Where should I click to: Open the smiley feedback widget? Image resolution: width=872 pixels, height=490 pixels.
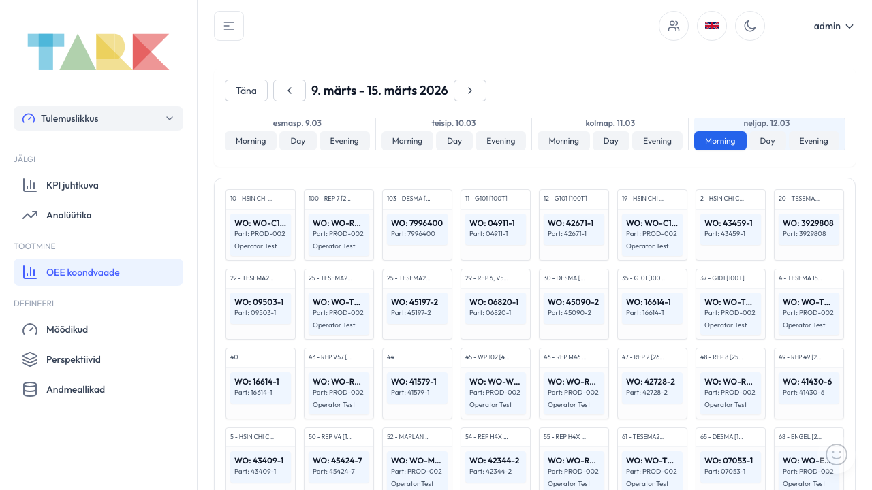coord(837,455)
